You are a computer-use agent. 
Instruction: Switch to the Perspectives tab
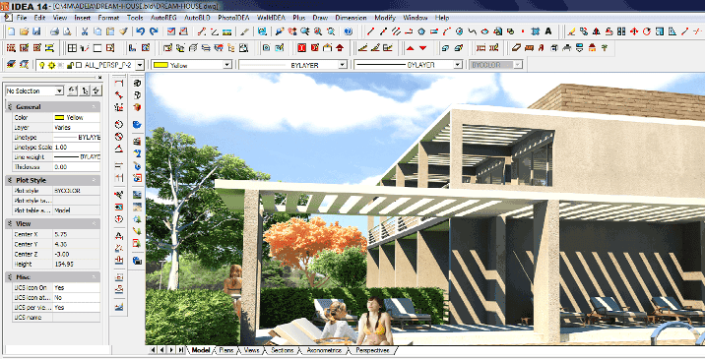[372, 350]
